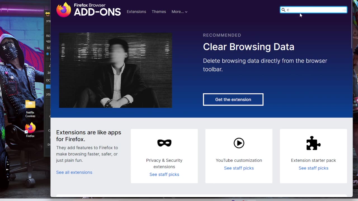Click the Firefox shortcut on the desktop
358x201 pixels.
point(30,130)
